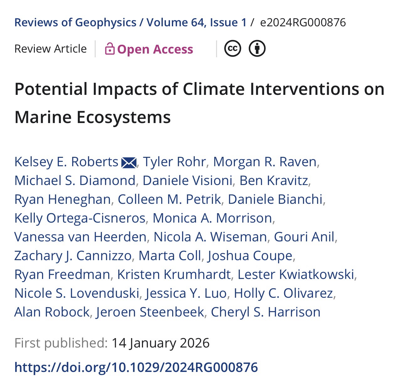Click author Zachary J. Cannizzo

click(73, 256)
